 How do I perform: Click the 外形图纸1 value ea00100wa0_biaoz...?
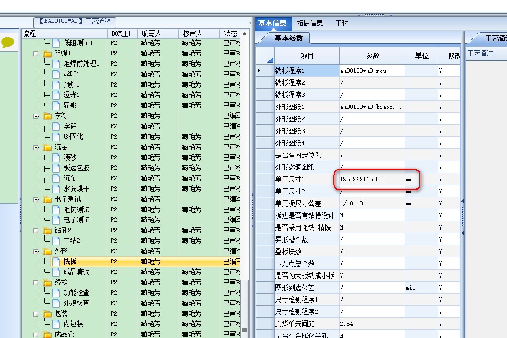(372, 107)
